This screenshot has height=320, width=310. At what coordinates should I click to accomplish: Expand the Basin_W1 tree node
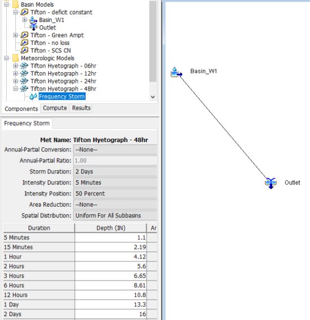click(x=24, y=20)
